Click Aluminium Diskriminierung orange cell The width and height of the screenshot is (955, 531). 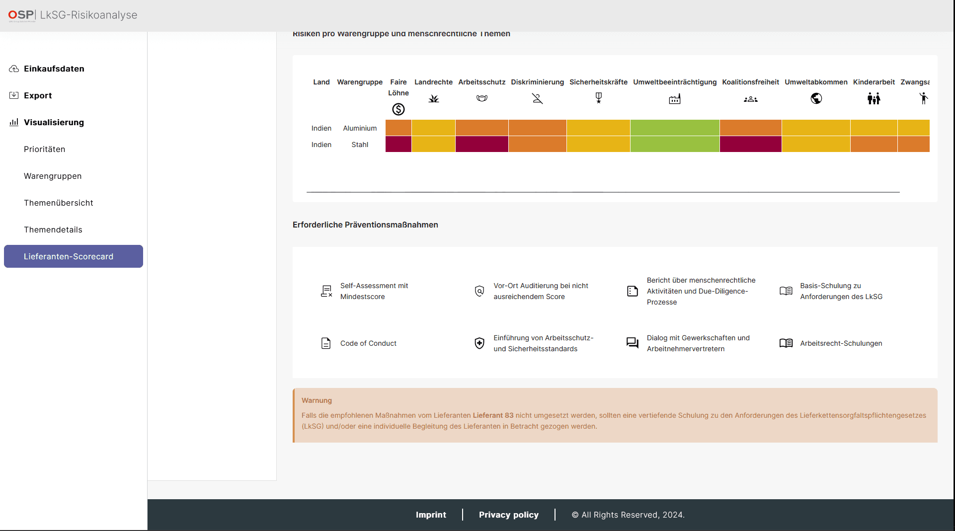coord(538,128)
